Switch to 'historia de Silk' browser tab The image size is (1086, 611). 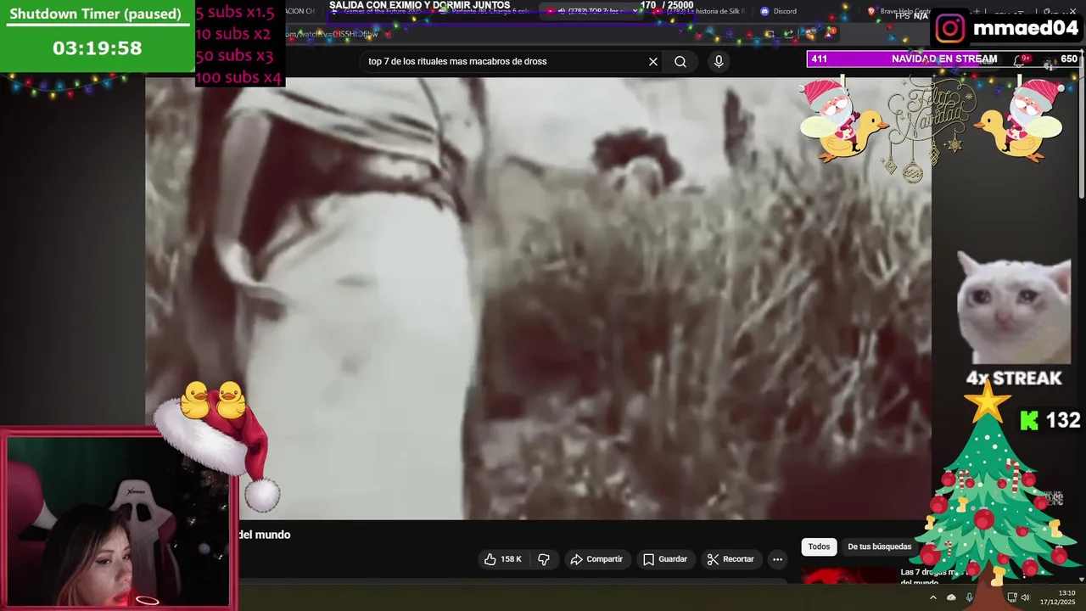coord(698,11)
